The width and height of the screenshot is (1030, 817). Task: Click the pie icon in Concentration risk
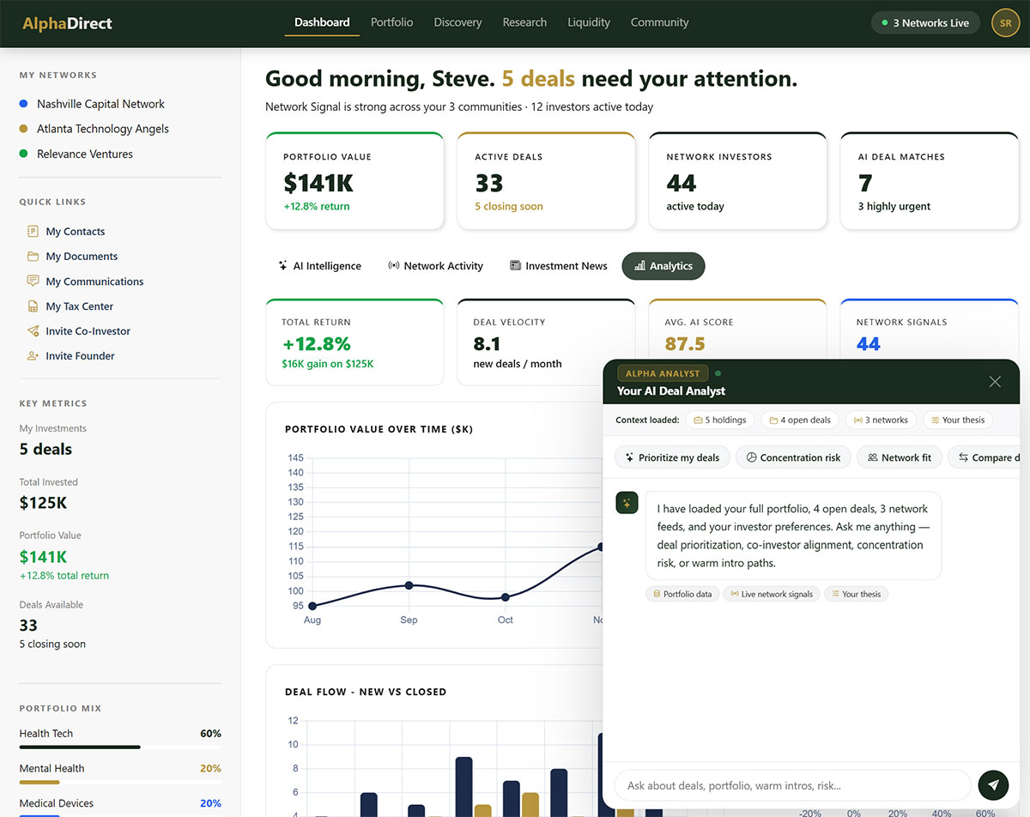point(751,457)
